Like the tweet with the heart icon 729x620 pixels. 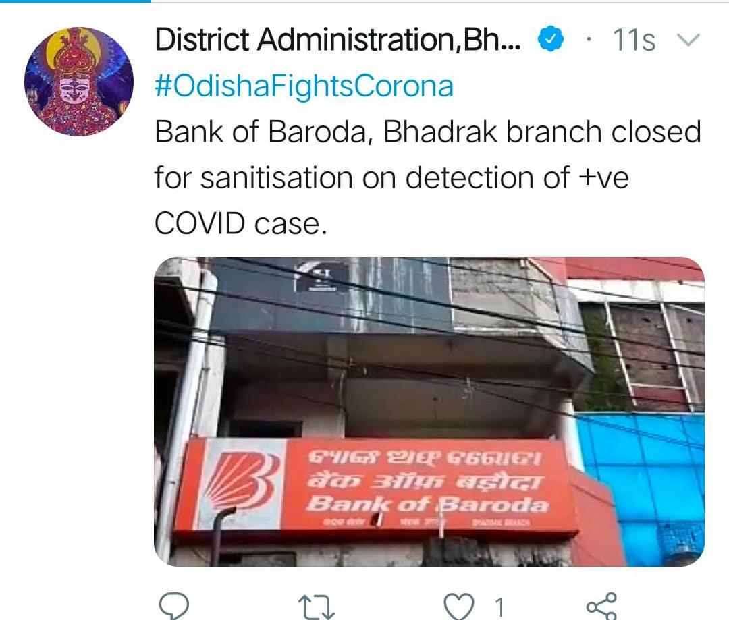tap(458, 607)
